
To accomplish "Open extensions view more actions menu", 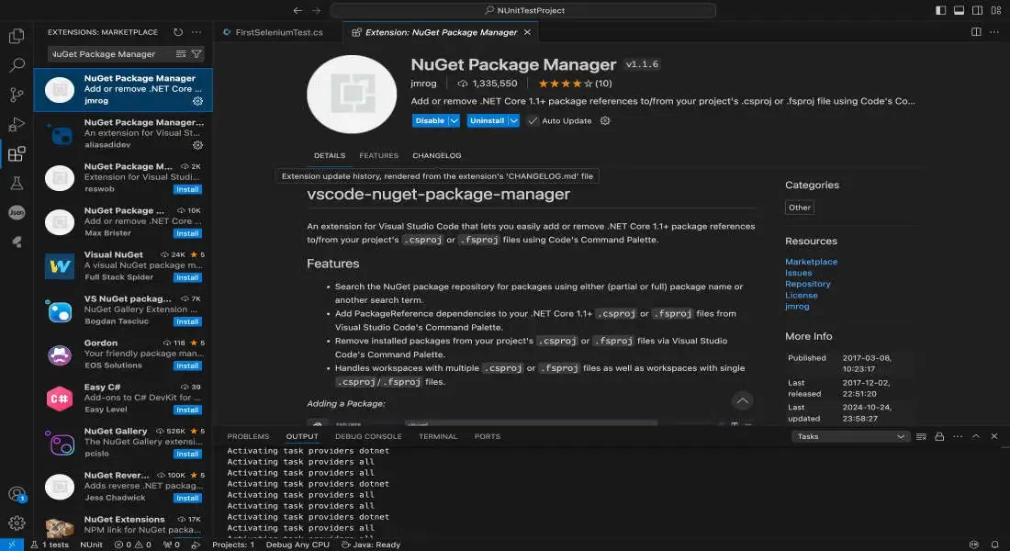I will [196, 32].
